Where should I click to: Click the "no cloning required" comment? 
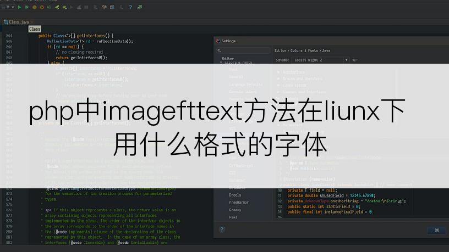click(x=79, y=52)
